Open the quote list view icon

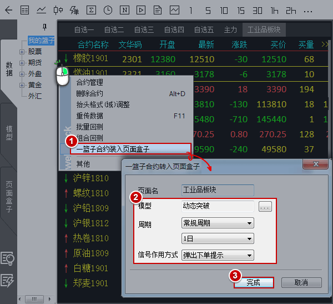(x=25, y=10)
